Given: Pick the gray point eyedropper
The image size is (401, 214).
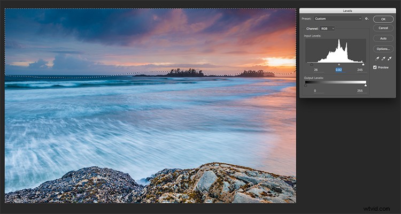Looking at the screenshot, I should (383, 59).
